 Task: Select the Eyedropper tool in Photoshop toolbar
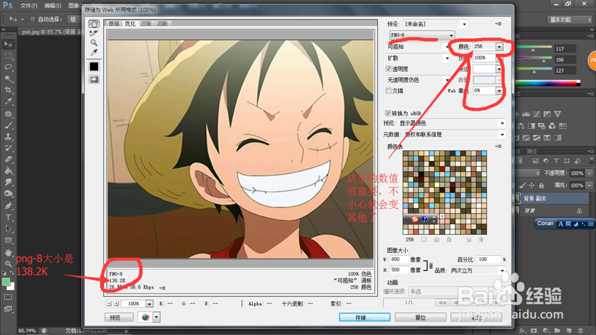coord(8,101)
